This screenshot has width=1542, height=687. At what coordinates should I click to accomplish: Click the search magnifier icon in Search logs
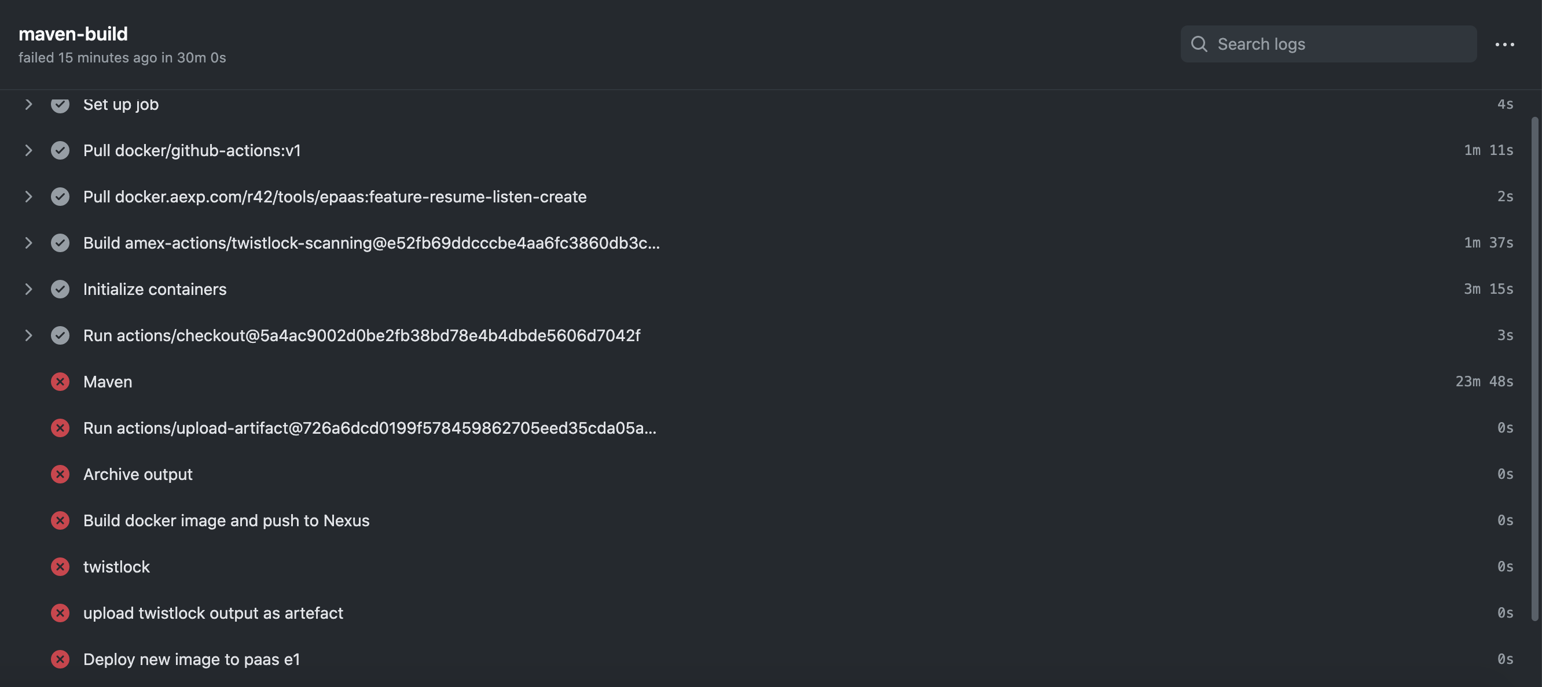click(1199, 43)
